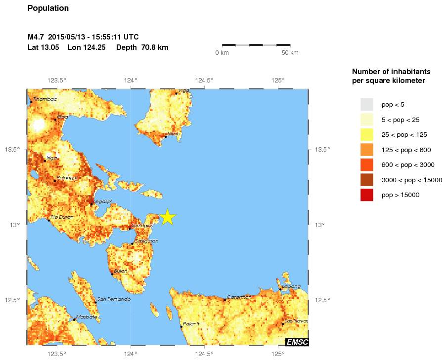Select the Catarman city marker
Image resolution: width=447 pixels, height=361 pixels.
click(x=224, y=300)
